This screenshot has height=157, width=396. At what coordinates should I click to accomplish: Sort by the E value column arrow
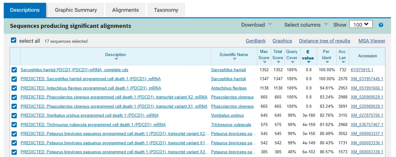pyautogui.click(x=309, y=62)
